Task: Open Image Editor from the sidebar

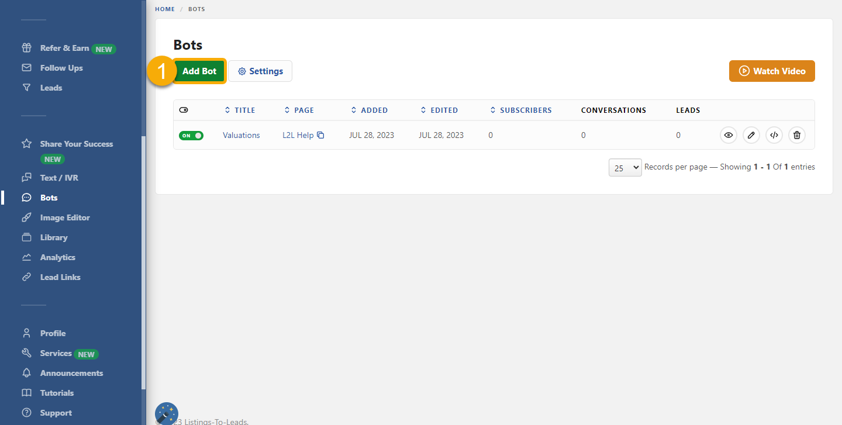Action: point(64,217)
